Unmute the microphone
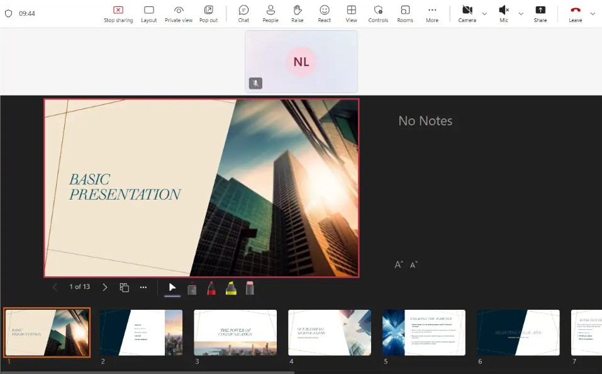The height and width of the screenshot is (374, 602). 504,13
